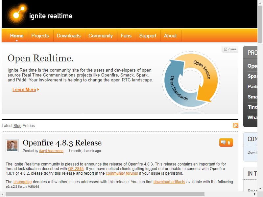
Task: Click the horizontal scrollbar thumb
Action: click(105, 194)
